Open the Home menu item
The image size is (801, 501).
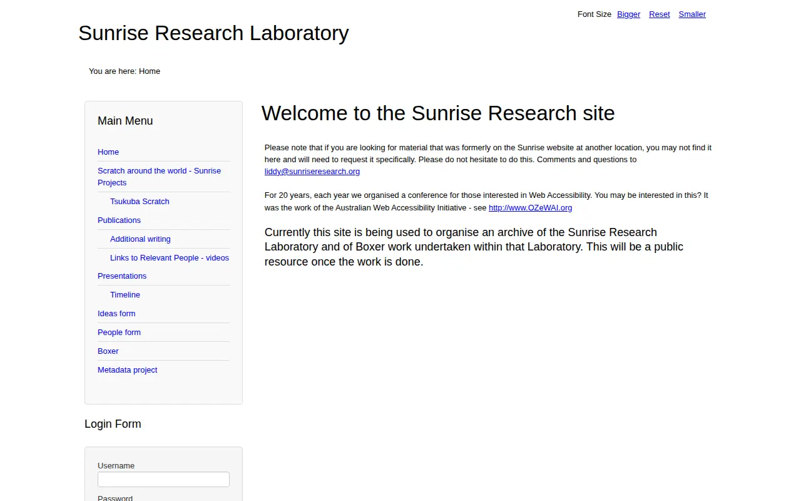(x=108, y=152)
